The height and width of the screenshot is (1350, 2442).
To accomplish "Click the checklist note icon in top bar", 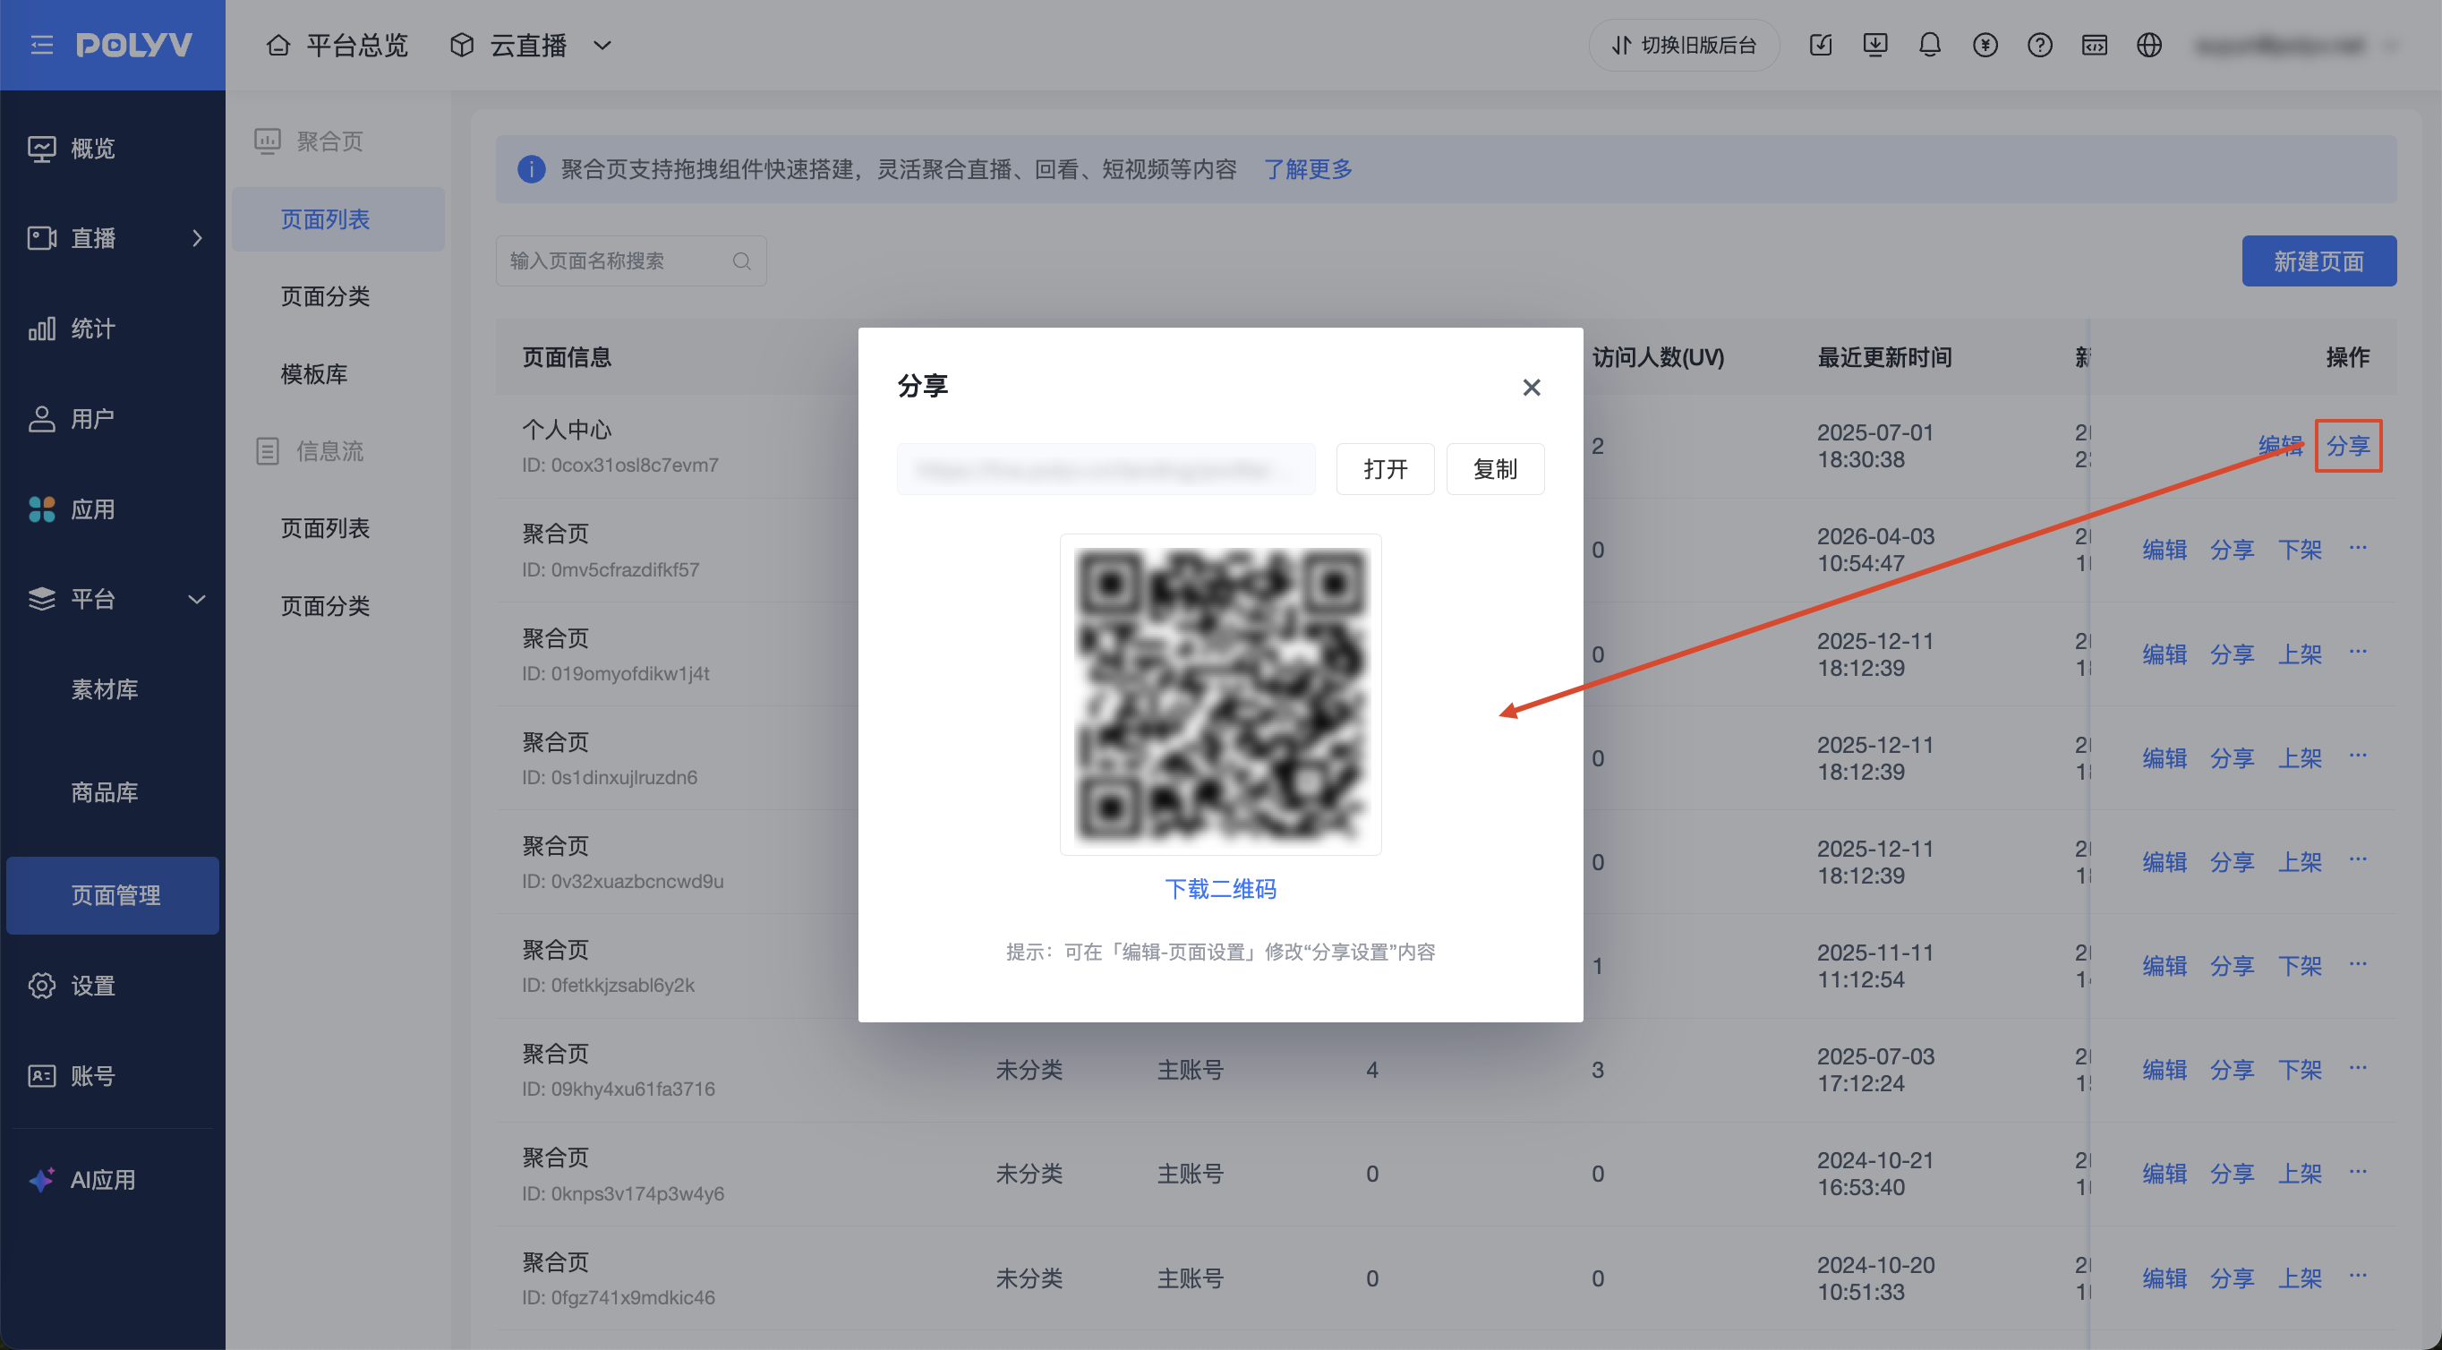I will tap(1820, 45).
